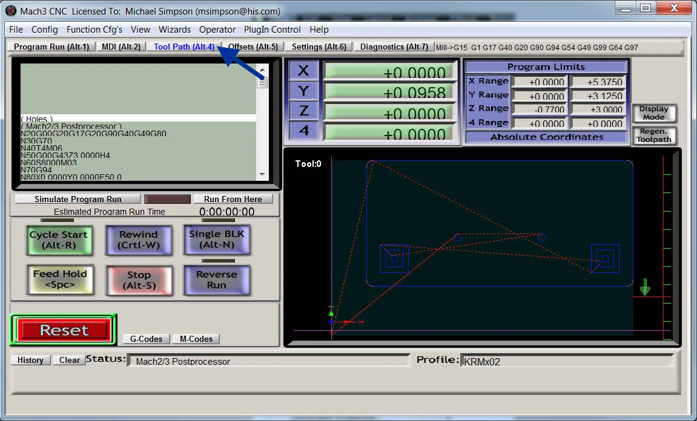Viewport: 697px width, 421px height.
Task: Click the Z Range minimum value -0.7700
Action: tap(539, 109)
